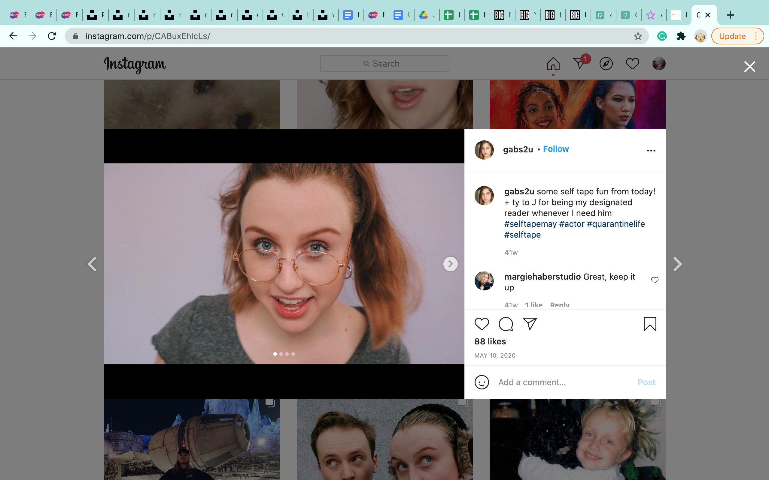Follow gabs2u account
The height and width of the screenshot is (480, 769).
tap(555, 149)
